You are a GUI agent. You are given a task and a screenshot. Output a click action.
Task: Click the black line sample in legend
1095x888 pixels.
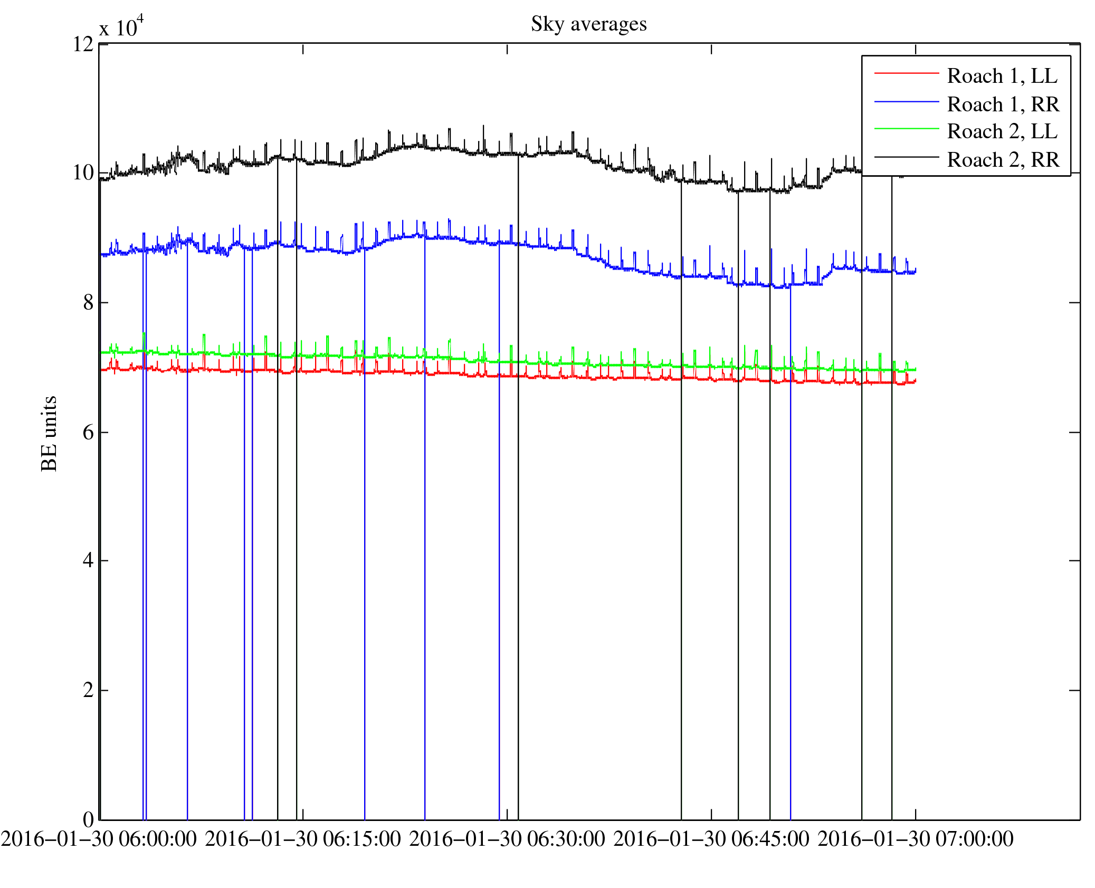(x=906, y=157)
